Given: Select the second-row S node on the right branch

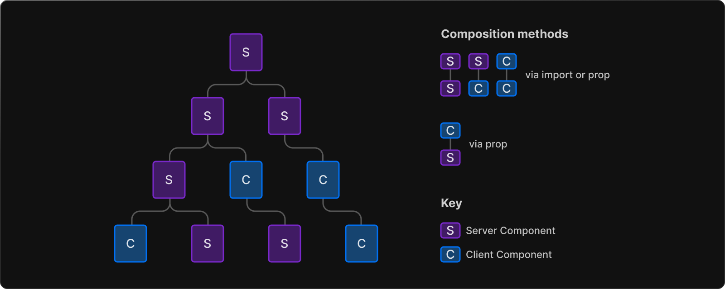Looking at the screenshot, I should click(x=285, y=116).
